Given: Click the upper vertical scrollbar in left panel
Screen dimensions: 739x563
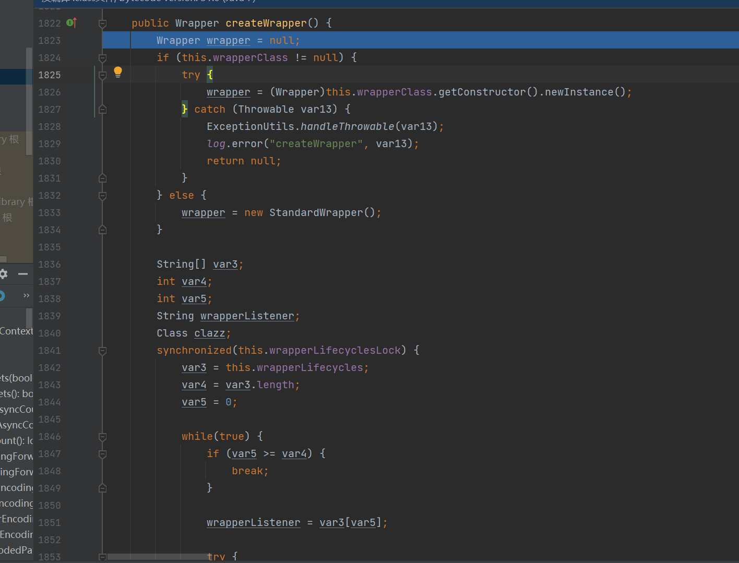Looking at the screenshot, I should click(x=29, y=101).
